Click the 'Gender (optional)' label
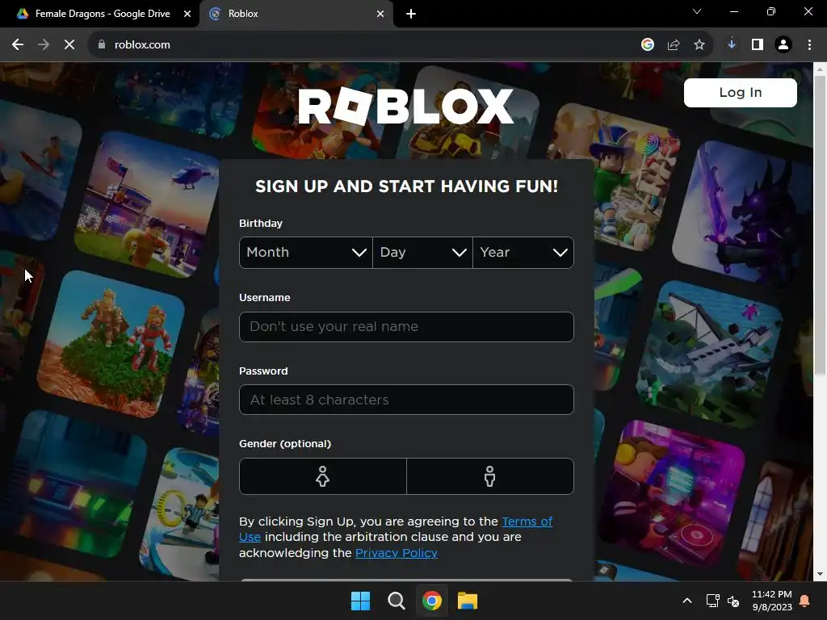 tap(285, 444)
